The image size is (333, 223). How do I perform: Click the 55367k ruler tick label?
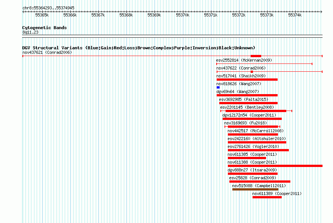pyautogui.click(x=98, y=15)
